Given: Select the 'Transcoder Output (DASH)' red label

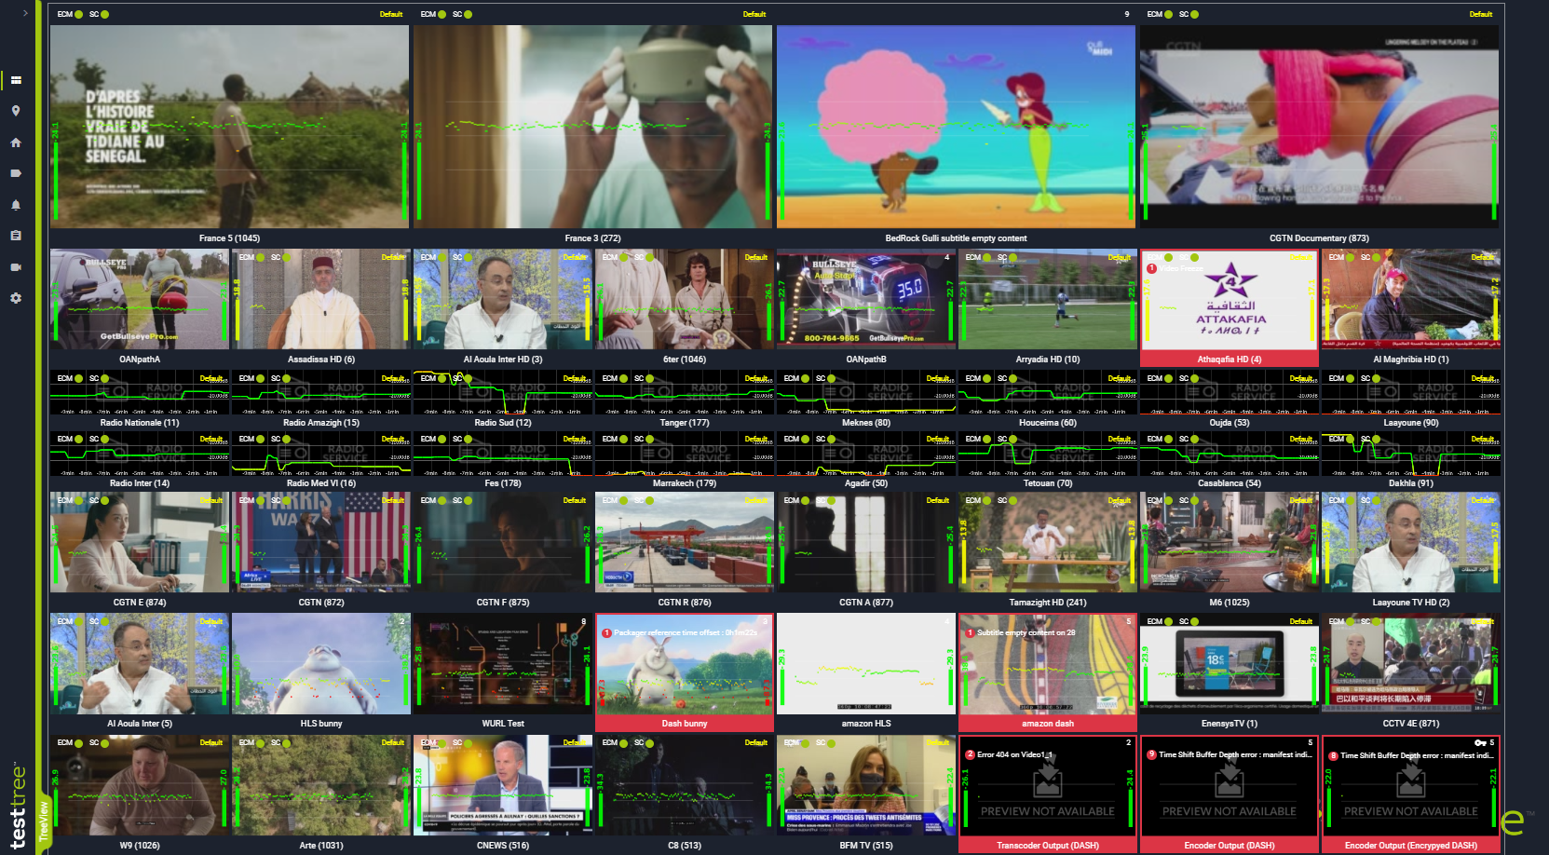Looking at the screenshot, I should [1048, 846].
